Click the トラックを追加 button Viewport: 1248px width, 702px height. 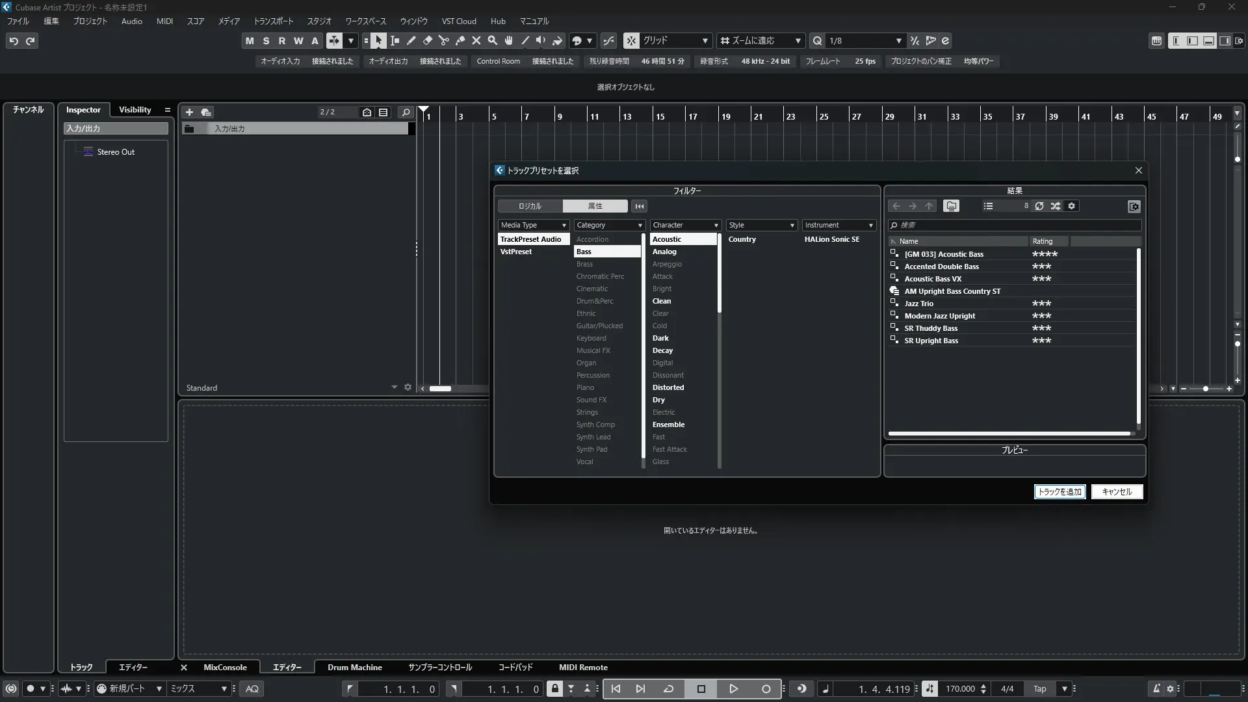coord(1059,492)
